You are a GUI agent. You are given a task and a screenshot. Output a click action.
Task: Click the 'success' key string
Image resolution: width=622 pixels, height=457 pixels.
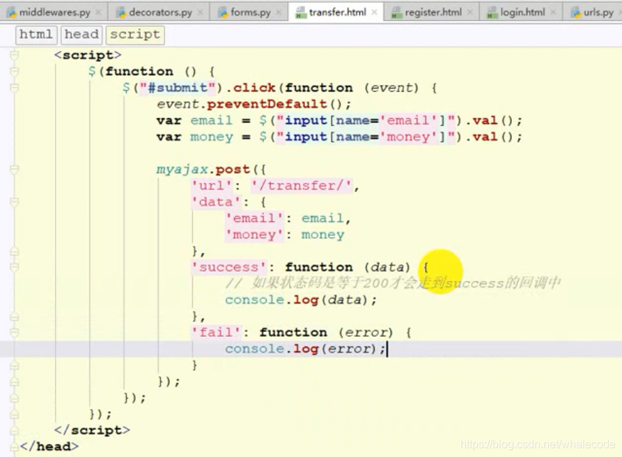tap(228, 267)
